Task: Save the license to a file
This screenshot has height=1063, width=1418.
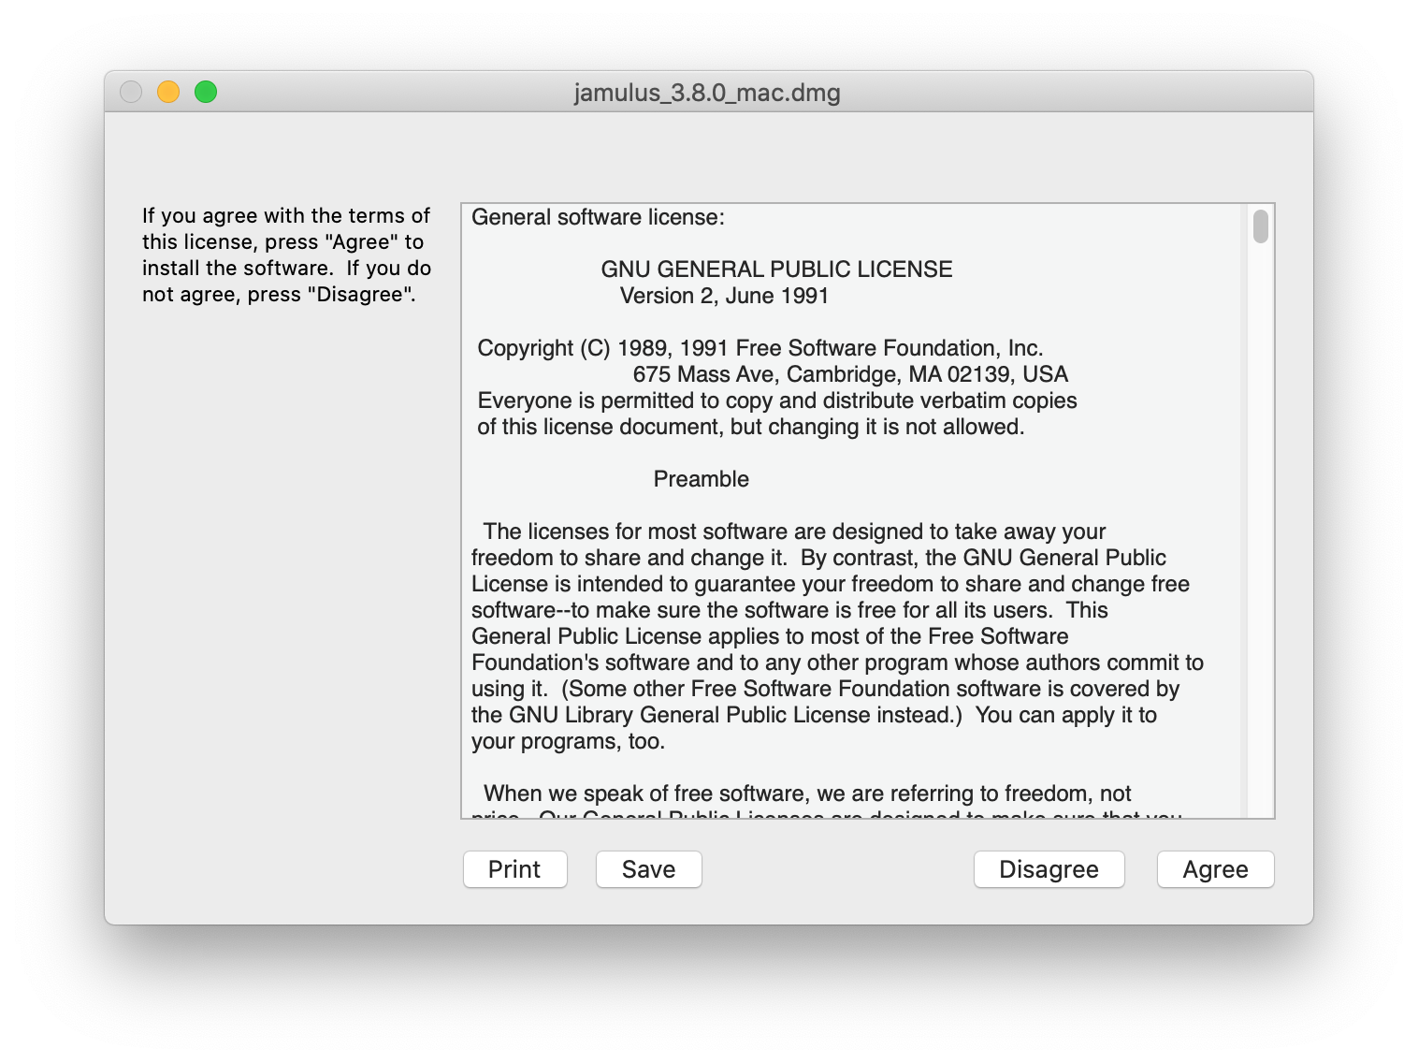Action: tap(648, 869)
